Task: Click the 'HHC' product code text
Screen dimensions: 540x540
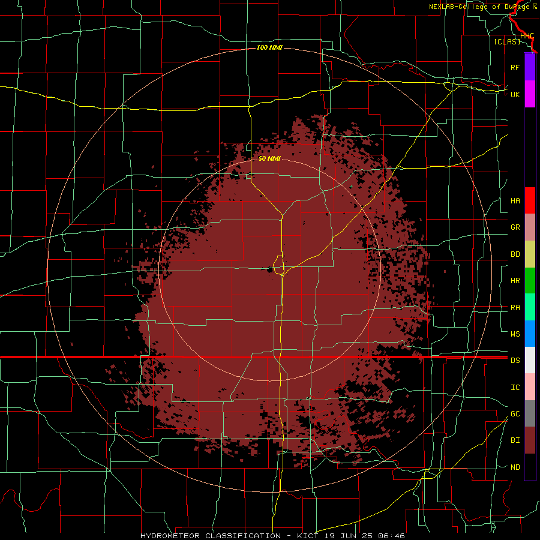Action: click(527, 36)
